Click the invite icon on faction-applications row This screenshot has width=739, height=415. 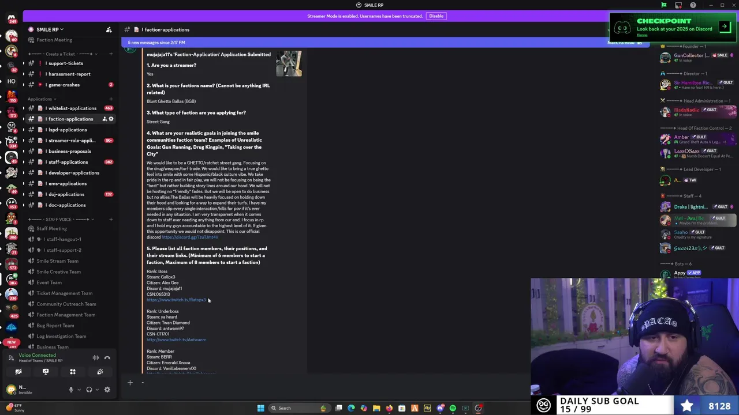point(104,119)
